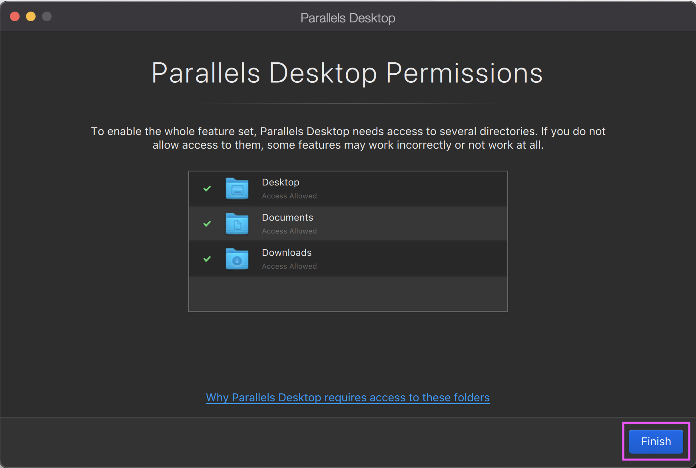Click the Documents folder icon
This screenshot has height=468, width=696.
coord(237,223)
